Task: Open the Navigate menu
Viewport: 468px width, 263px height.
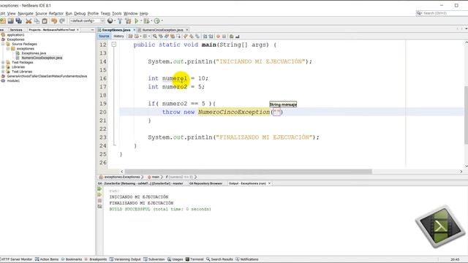Action: [x=26, y=13]
